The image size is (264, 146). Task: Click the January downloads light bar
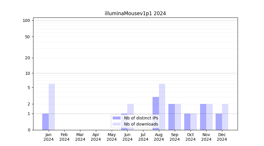tap(52, 107)
